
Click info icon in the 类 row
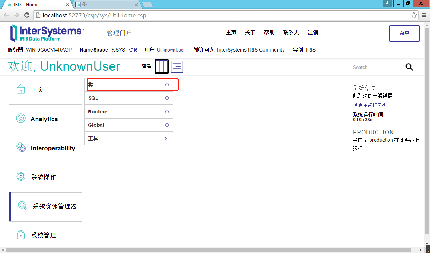[x=167, y=85]
